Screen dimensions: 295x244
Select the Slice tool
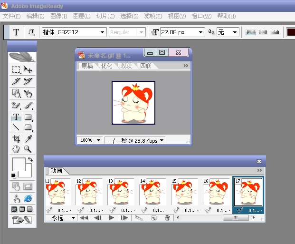pyautogui.click(x=16, y=81)
